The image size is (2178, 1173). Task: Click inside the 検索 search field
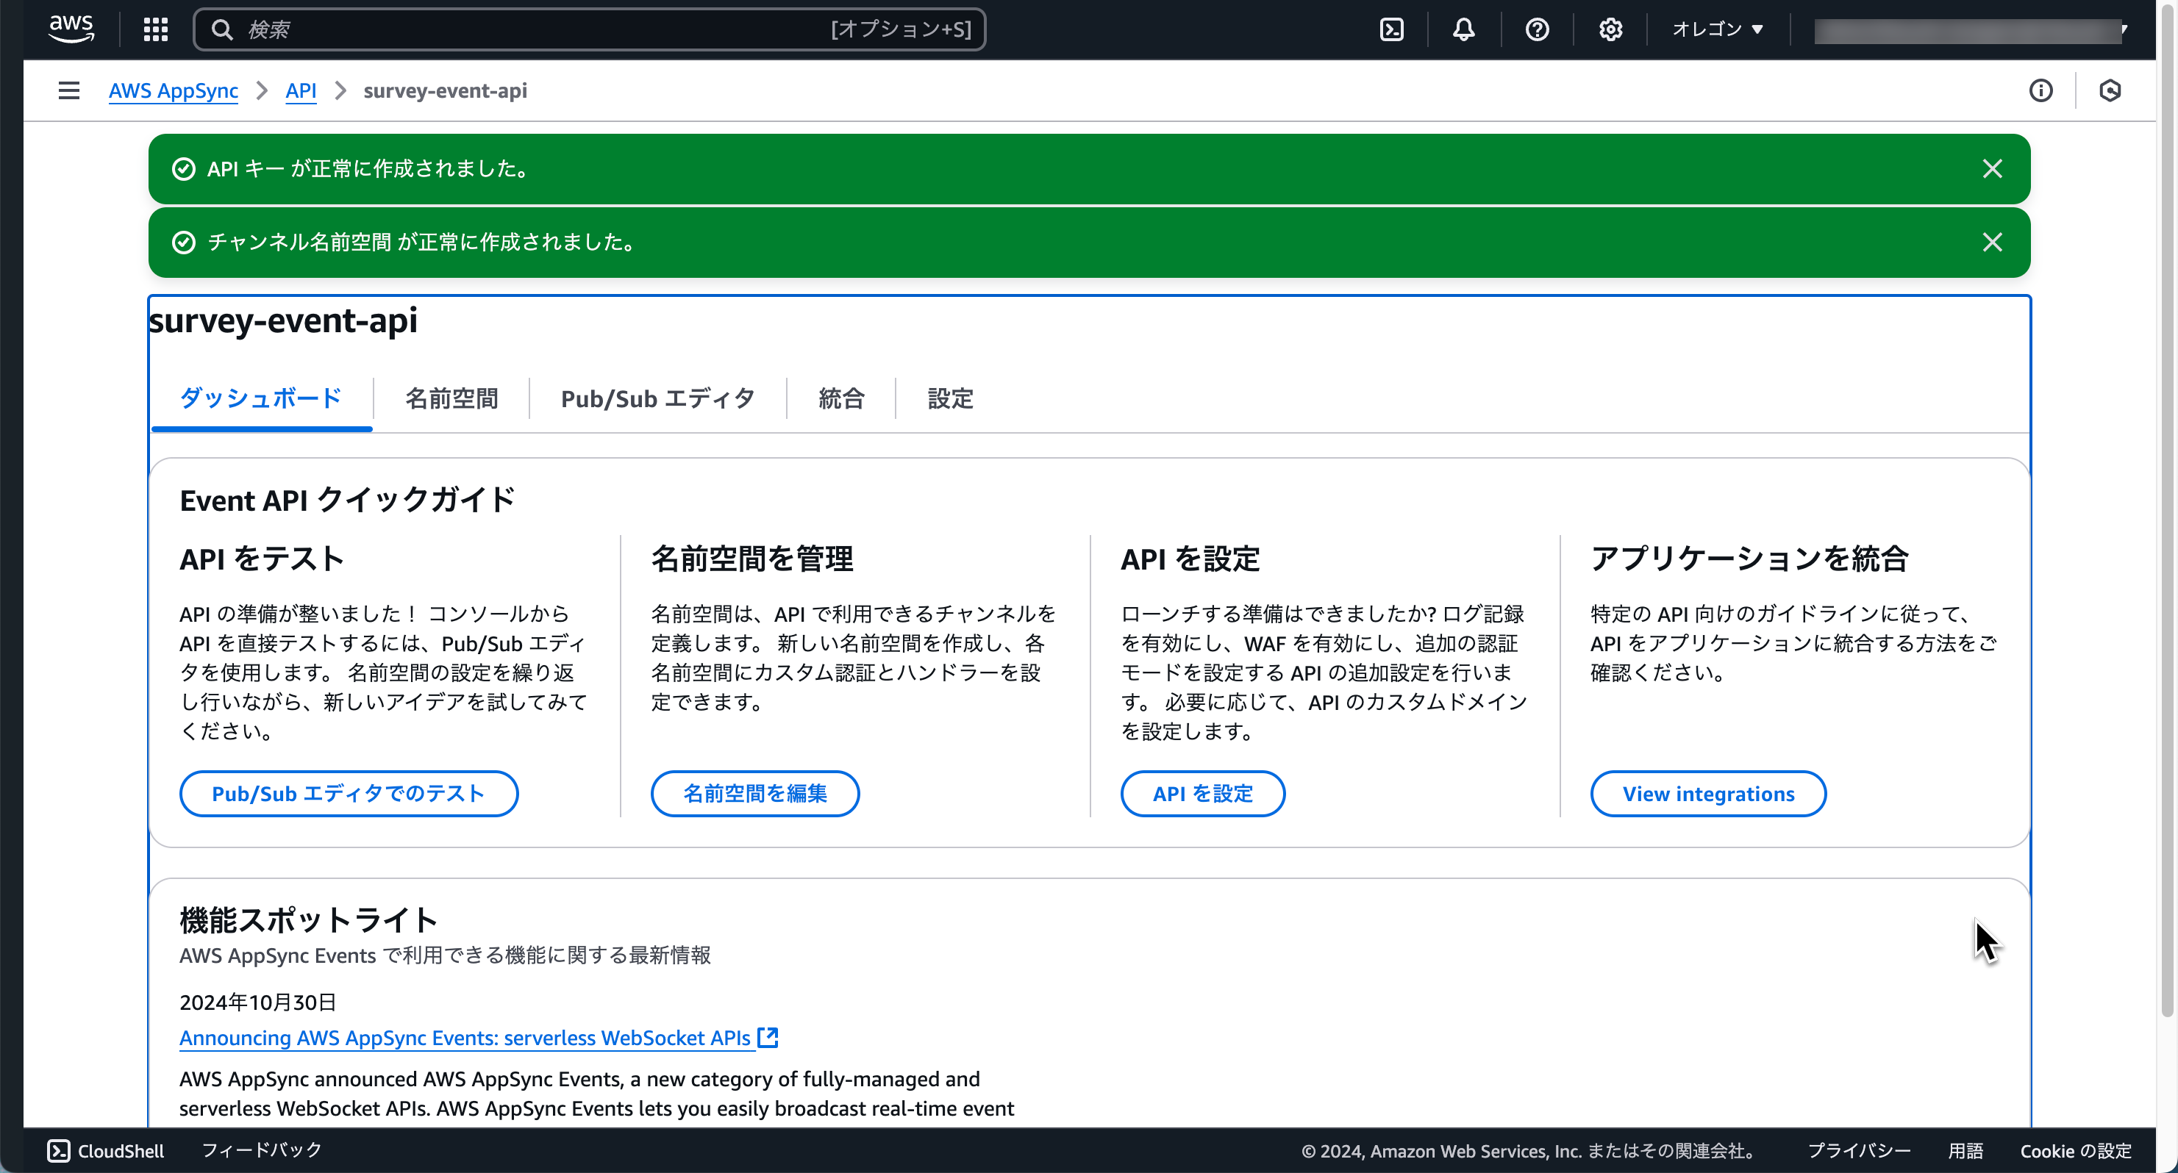(592, 29)
